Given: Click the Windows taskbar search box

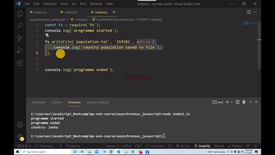Looking at the screenshot, I should point(46,152).
